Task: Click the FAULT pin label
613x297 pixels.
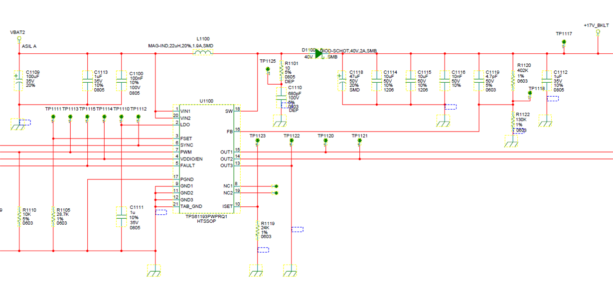Action: click(188, 165)
